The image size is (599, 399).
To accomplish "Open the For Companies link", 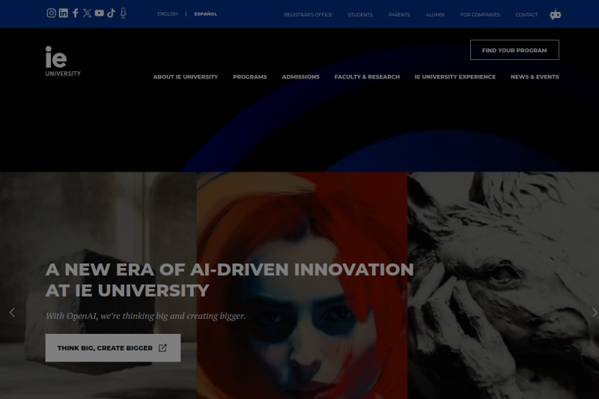I will pos(480,14).
